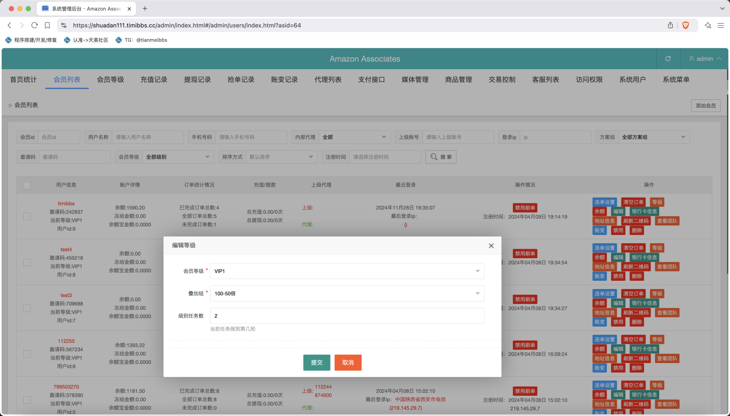This screenshot has height=416, width=730.
Task: Click the browser forward arrow
Action: point(22,25)
